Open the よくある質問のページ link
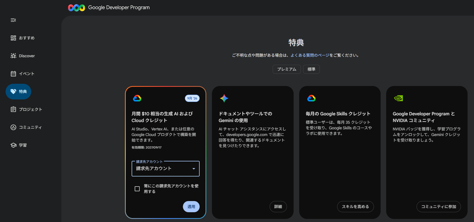This screenshot has height=222, width=474. (310, 55)
